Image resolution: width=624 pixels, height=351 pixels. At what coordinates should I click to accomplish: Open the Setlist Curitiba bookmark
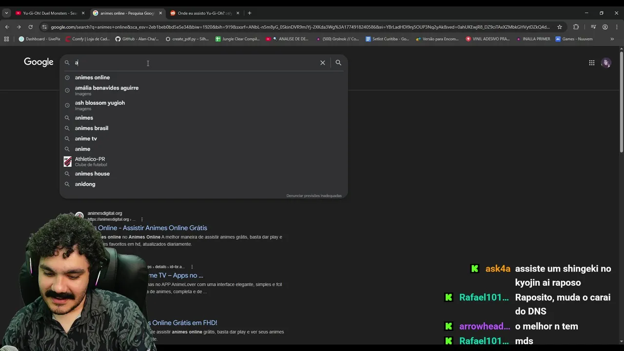click(388, 39)
